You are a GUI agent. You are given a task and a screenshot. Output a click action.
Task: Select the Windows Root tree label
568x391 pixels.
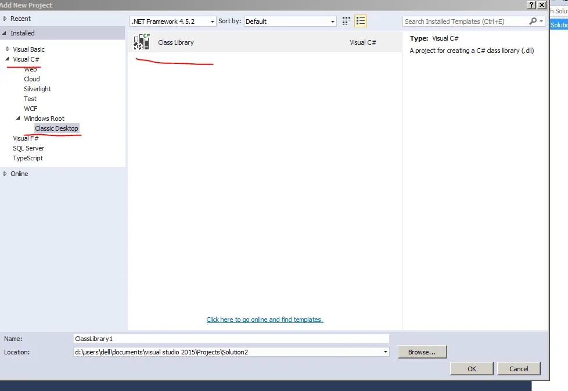(x=44, y=119)
